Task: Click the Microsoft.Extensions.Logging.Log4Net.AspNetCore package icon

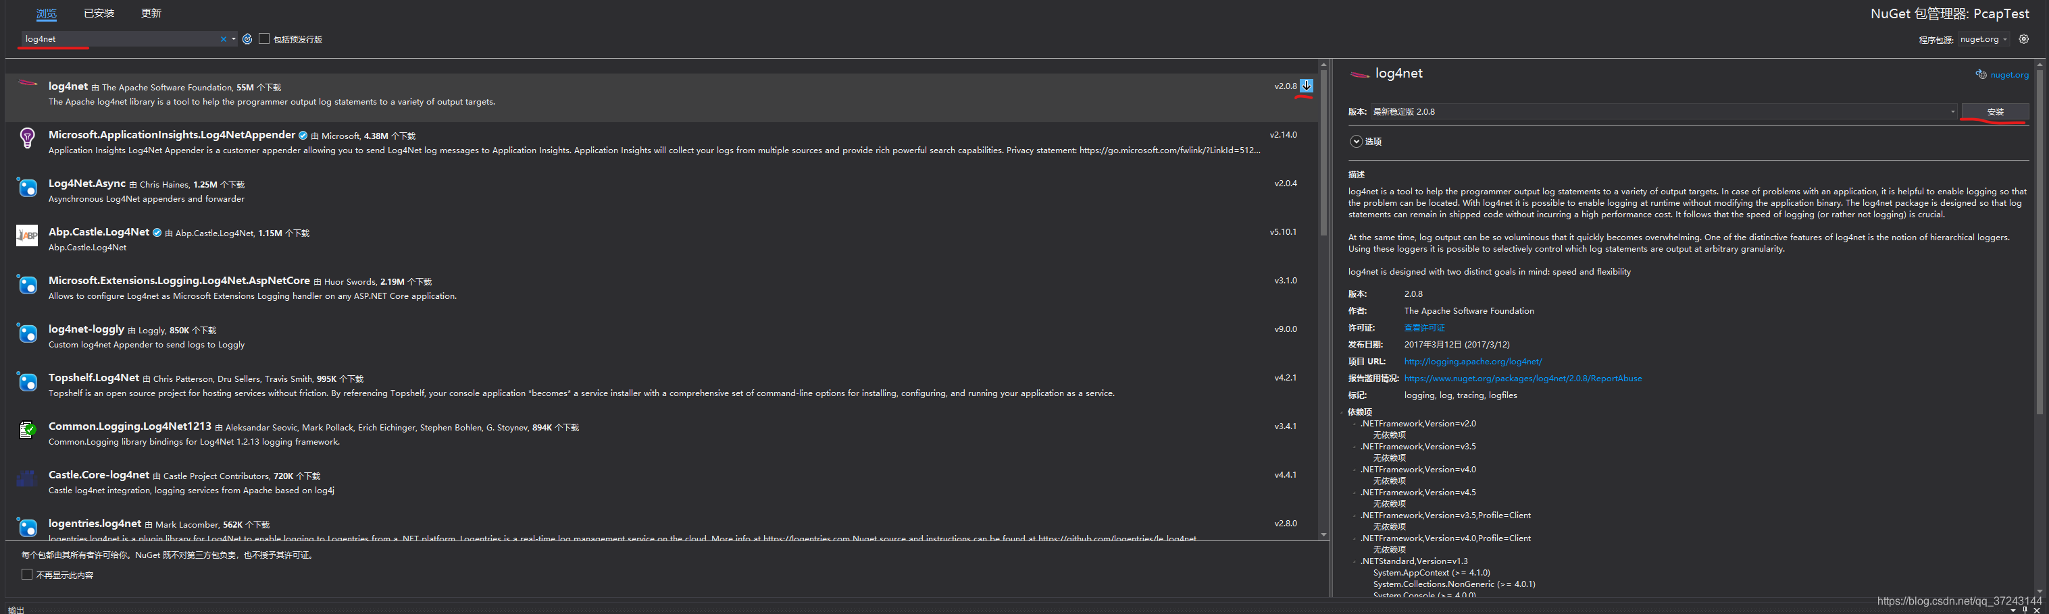Action: [27, 284]
